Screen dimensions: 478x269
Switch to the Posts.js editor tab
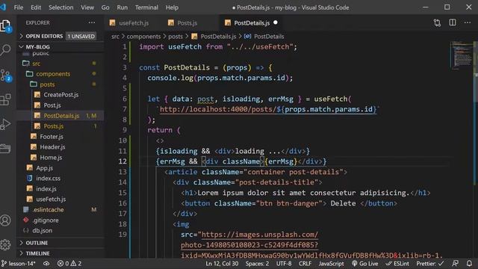[x=187, y=23]
